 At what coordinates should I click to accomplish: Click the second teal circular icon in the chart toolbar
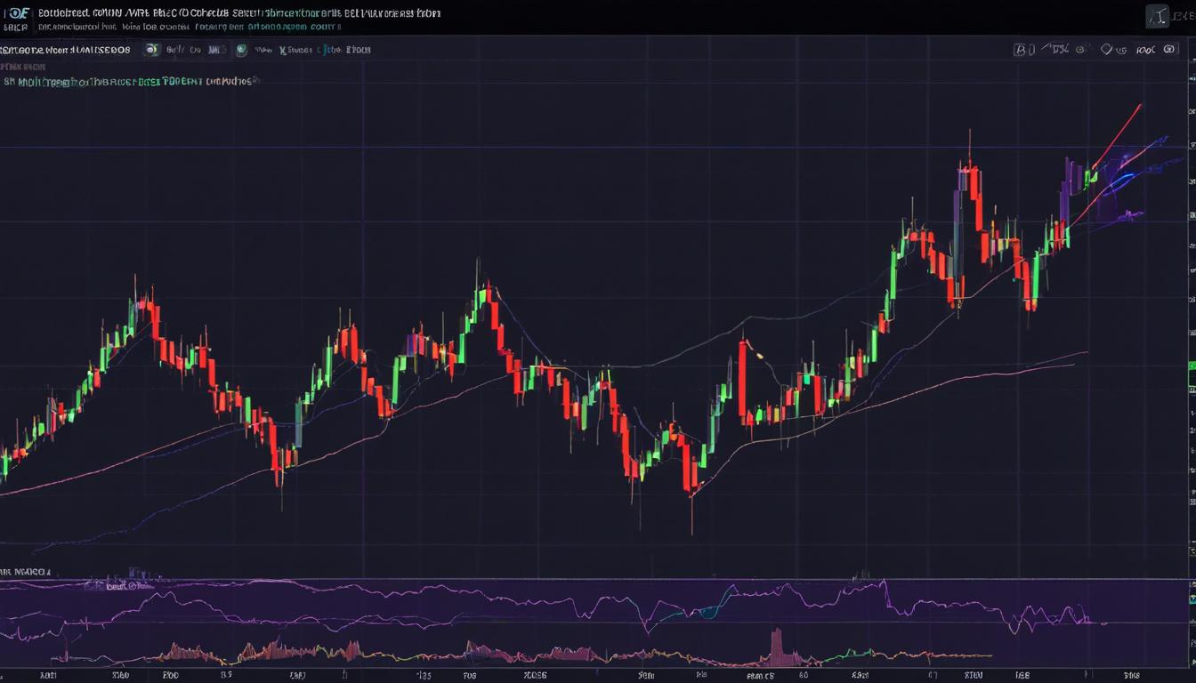(241, 51)
